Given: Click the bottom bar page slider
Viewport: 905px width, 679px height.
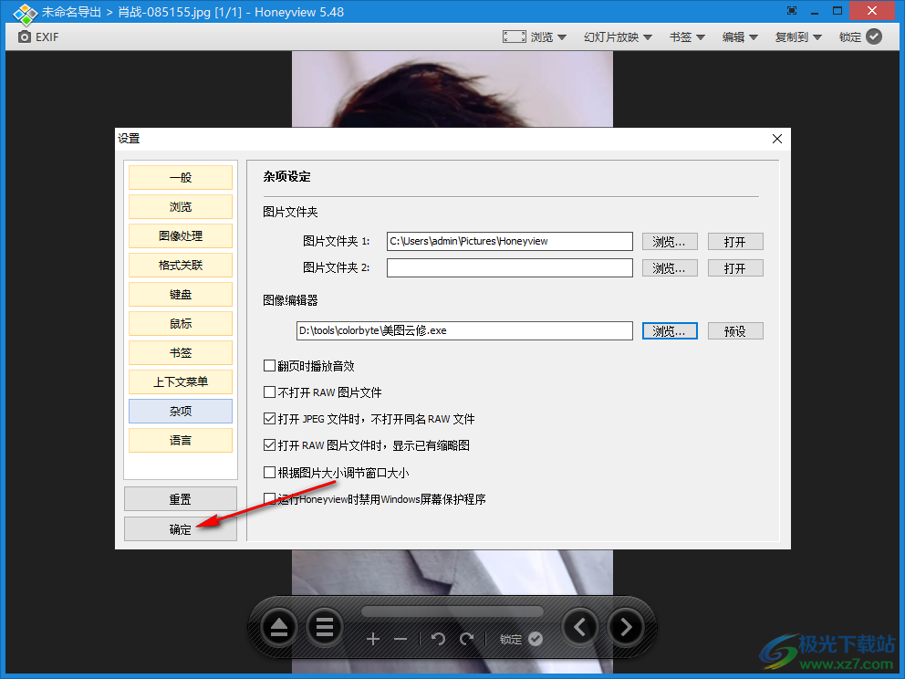Looking at the screenshot, I should pyautogui.click(x=452, y=611).
